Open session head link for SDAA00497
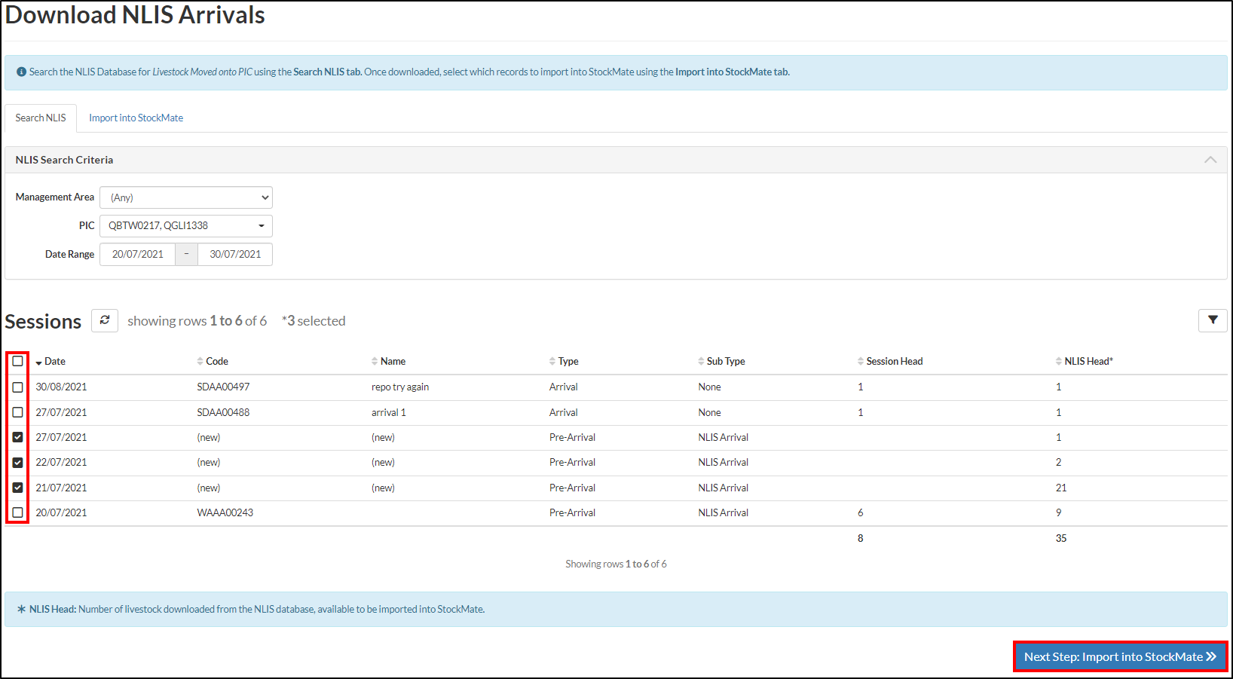Image resolution: width=1233 pixels, height=679 pixels. [861, 387]
